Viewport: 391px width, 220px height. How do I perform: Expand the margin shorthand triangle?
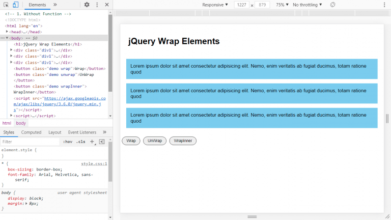point(26,204)
